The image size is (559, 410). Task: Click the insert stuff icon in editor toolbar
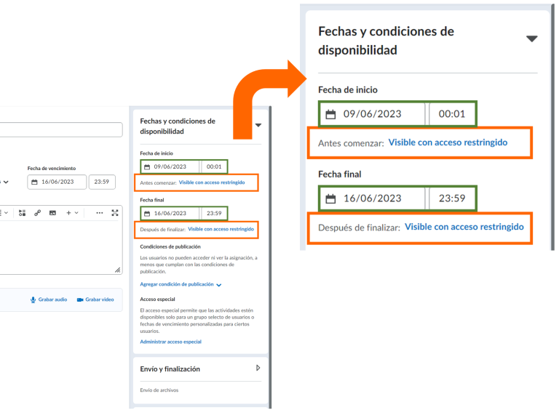point(22,213)
